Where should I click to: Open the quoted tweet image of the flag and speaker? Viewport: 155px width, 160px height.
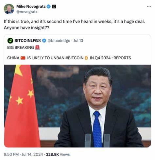pyautogui.click(x=77, y=106)
